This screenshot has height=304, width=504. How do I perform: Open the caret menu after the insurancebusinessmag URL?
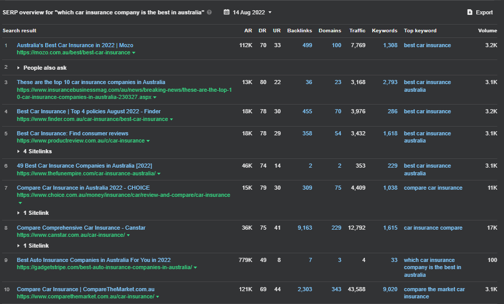[155, 97]
